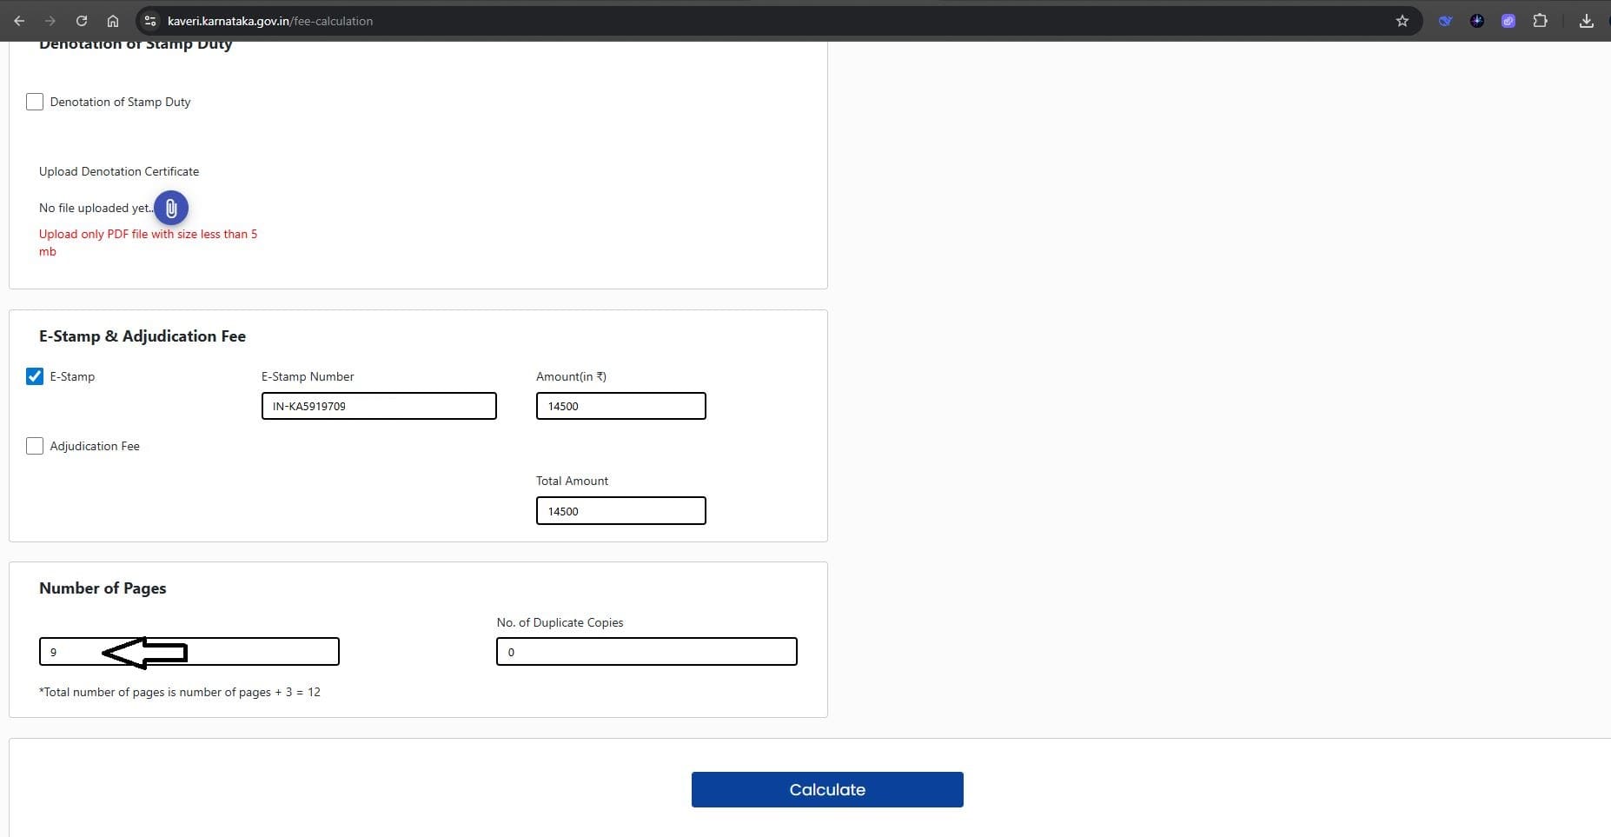The width and height of the screenshot is (1611, 837).
Task: Tick the Adjudication Fee checkbox
Action: (35, 446)
